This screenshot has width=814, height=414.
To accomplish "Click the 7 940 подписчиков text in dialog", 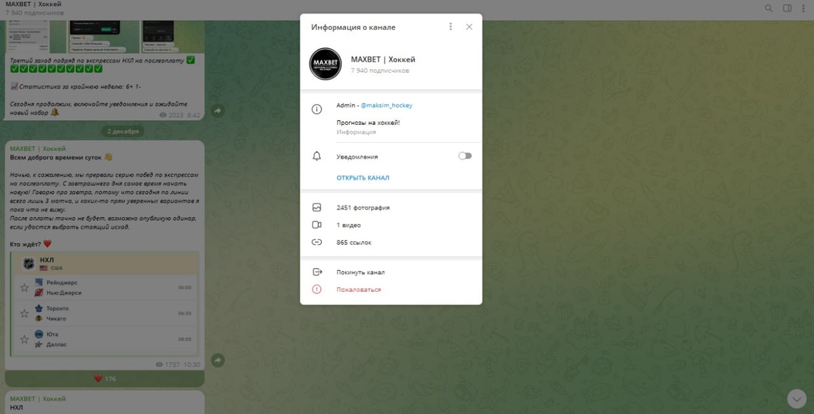I will [380, 71].
